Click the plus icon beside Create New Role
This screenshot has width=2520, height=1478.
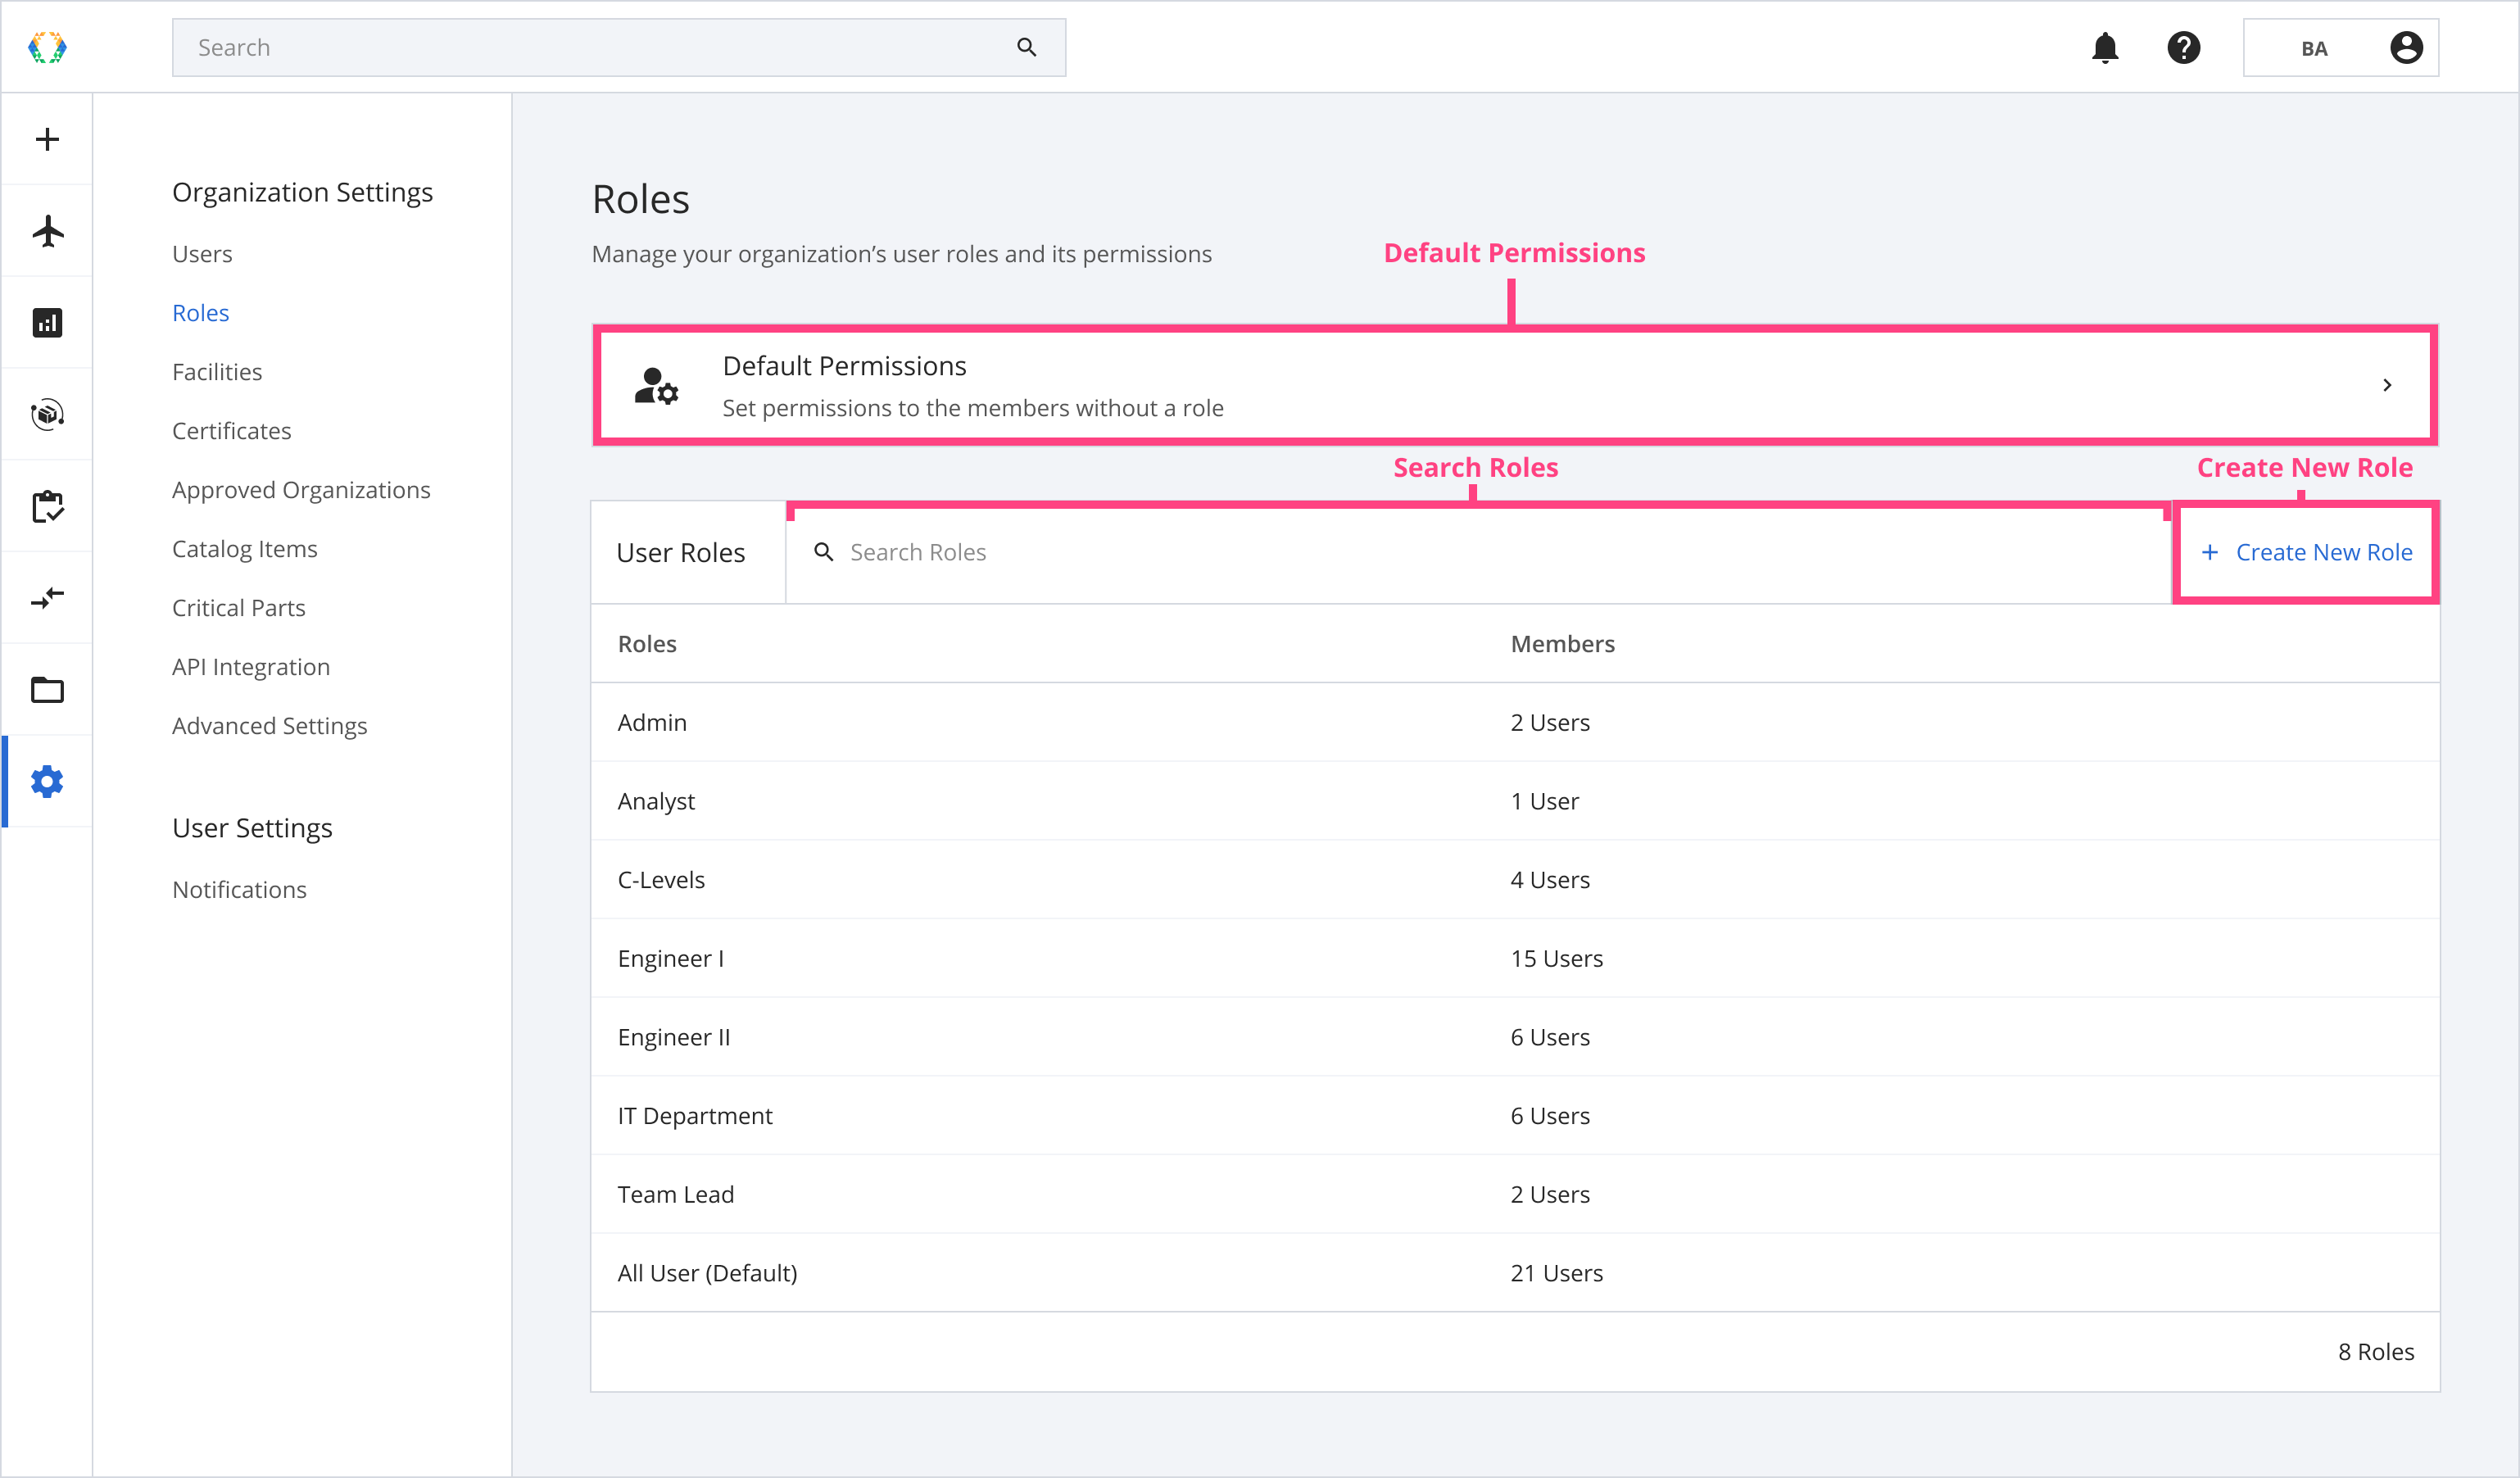coord(2210,552)
